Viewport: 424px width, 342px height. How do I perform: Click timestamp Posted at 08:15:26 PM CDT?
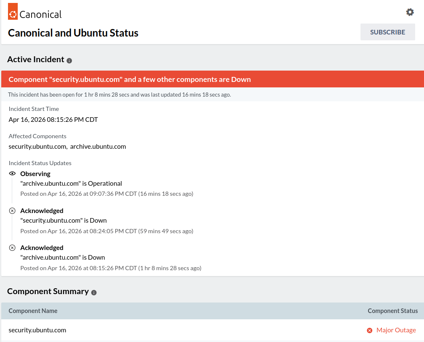(x=111, y=268)
